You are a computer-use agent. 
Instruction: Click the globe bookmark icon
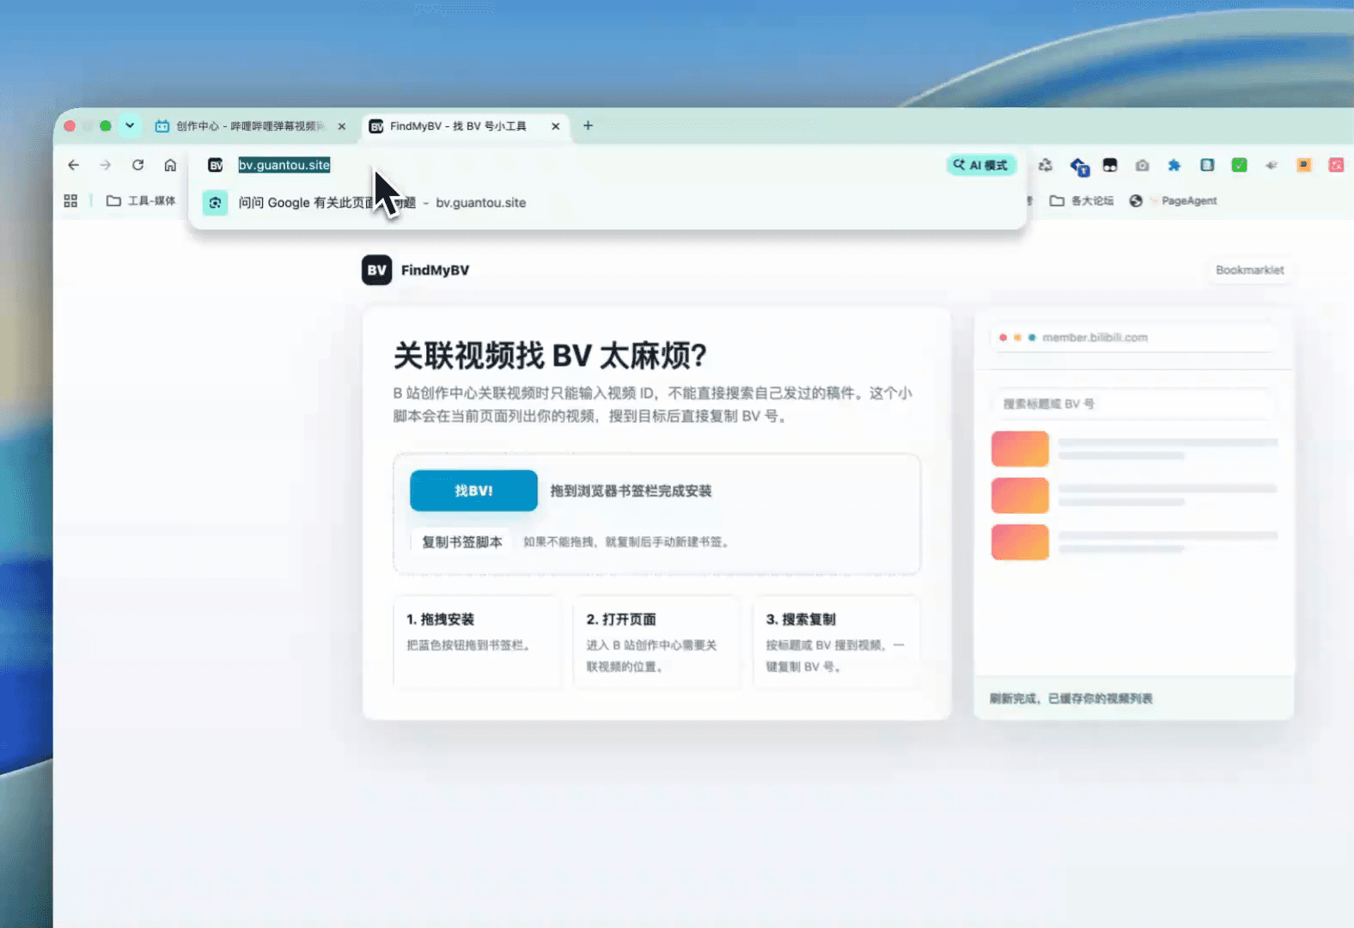coord(1136,201)
